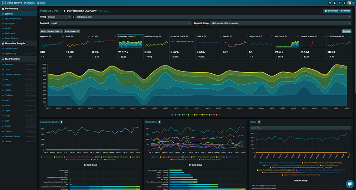The height and width of the screenshot is (190, 356).
Task: Open URLs panel gear settings
Action: pos(259,122)
